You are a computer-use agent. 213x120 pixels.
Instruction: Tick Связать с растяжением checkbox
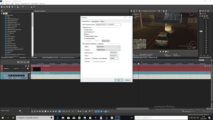pos(93,58)
